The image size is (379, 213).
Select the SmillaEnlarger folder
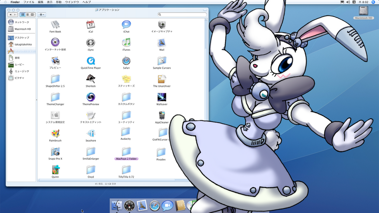point(91,152)
